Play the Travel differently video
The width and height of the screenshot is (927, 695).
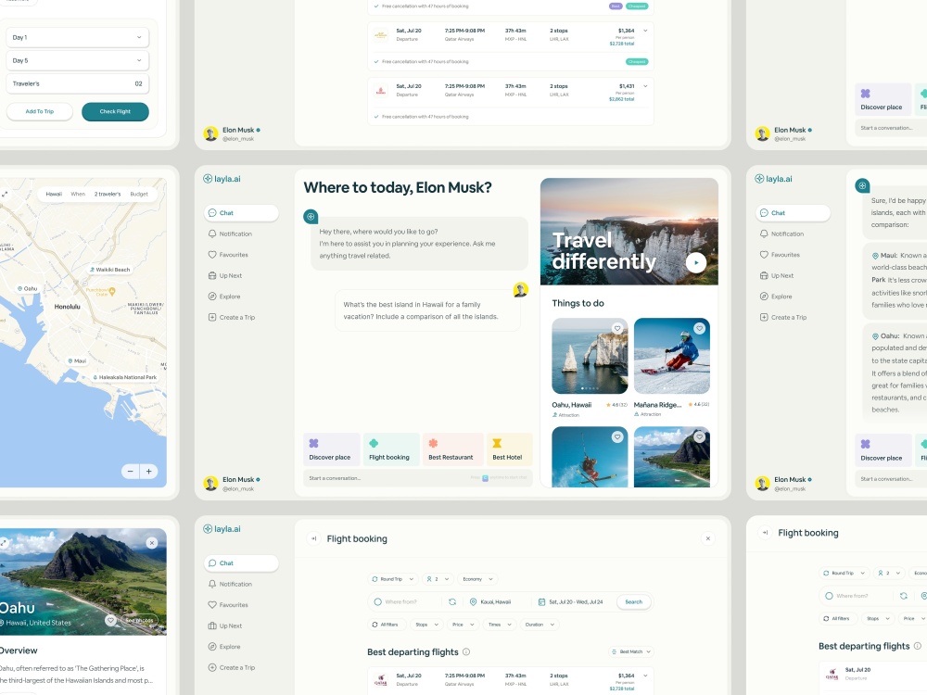pos(696,262)
